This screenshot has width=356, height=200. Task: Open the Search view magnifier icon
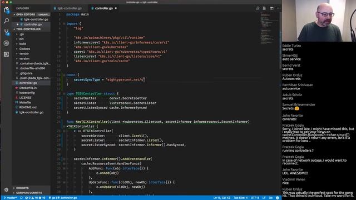(x=6, y=21)
